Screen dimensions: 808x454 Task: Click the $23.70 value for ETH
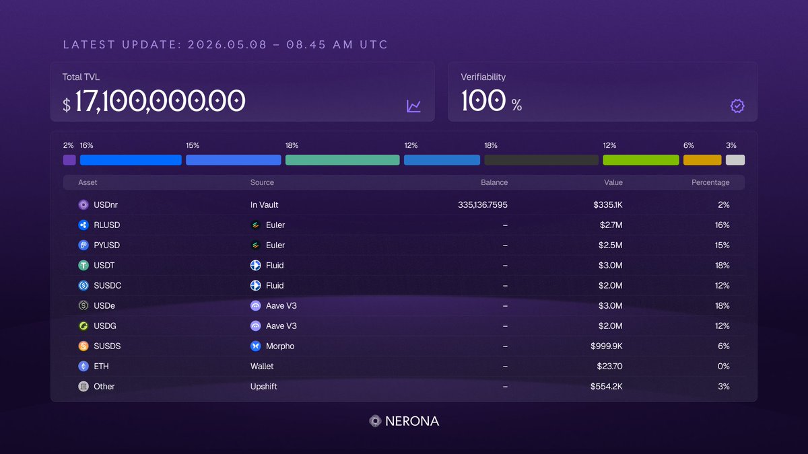pos(609,366)
